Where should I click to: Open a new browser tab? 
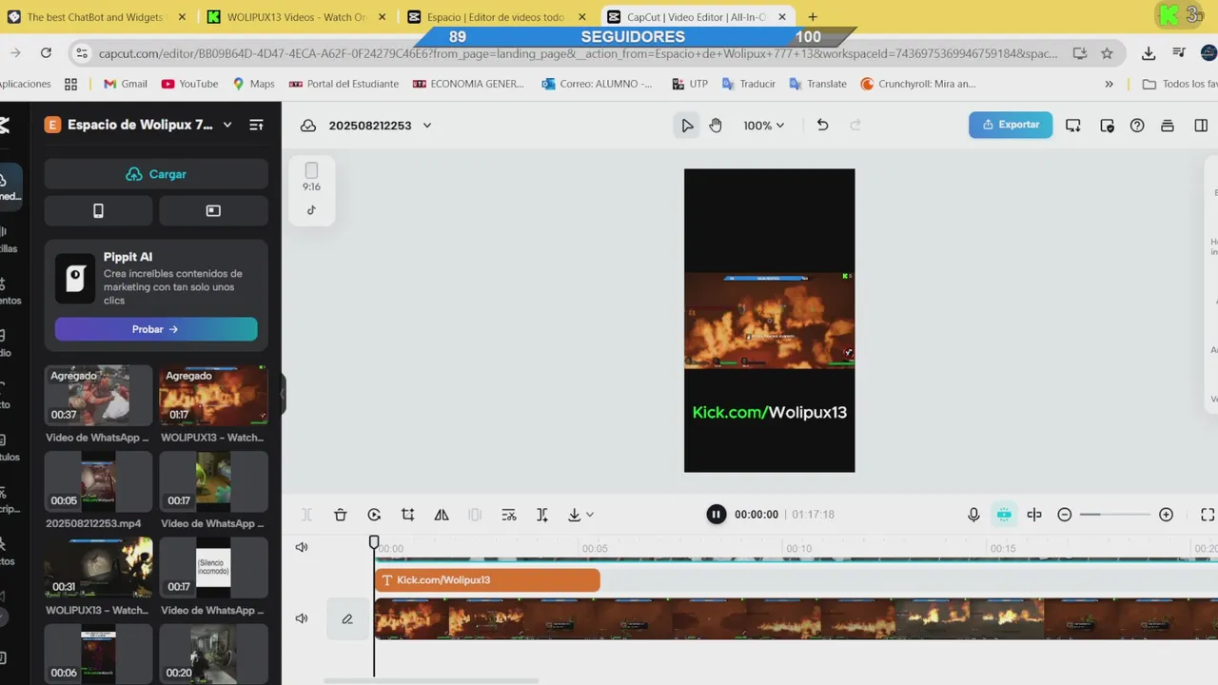[813, 17]
